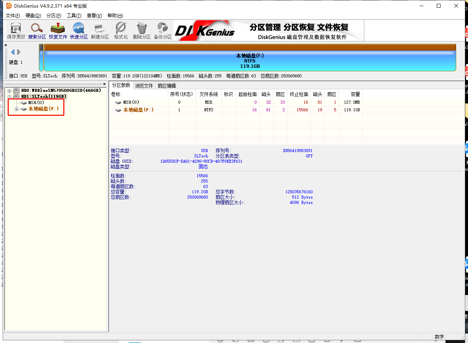
Task: Expand the HD0:WDBlueSN570500GBSSD tree node
Action: click(x=9, y=90)
